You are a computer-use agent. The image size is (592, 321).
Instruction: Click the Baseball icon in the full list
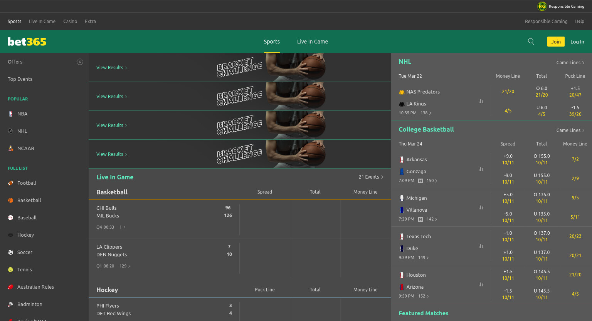(x=10, y=218)
